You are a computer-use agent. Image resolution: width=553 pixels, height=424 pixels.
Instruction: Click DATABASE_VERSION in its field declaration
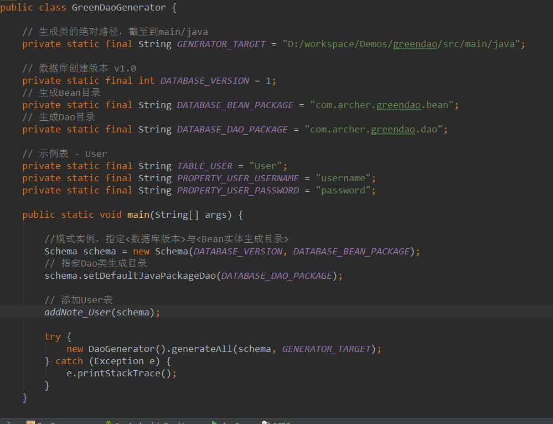[x=205, y=81]
